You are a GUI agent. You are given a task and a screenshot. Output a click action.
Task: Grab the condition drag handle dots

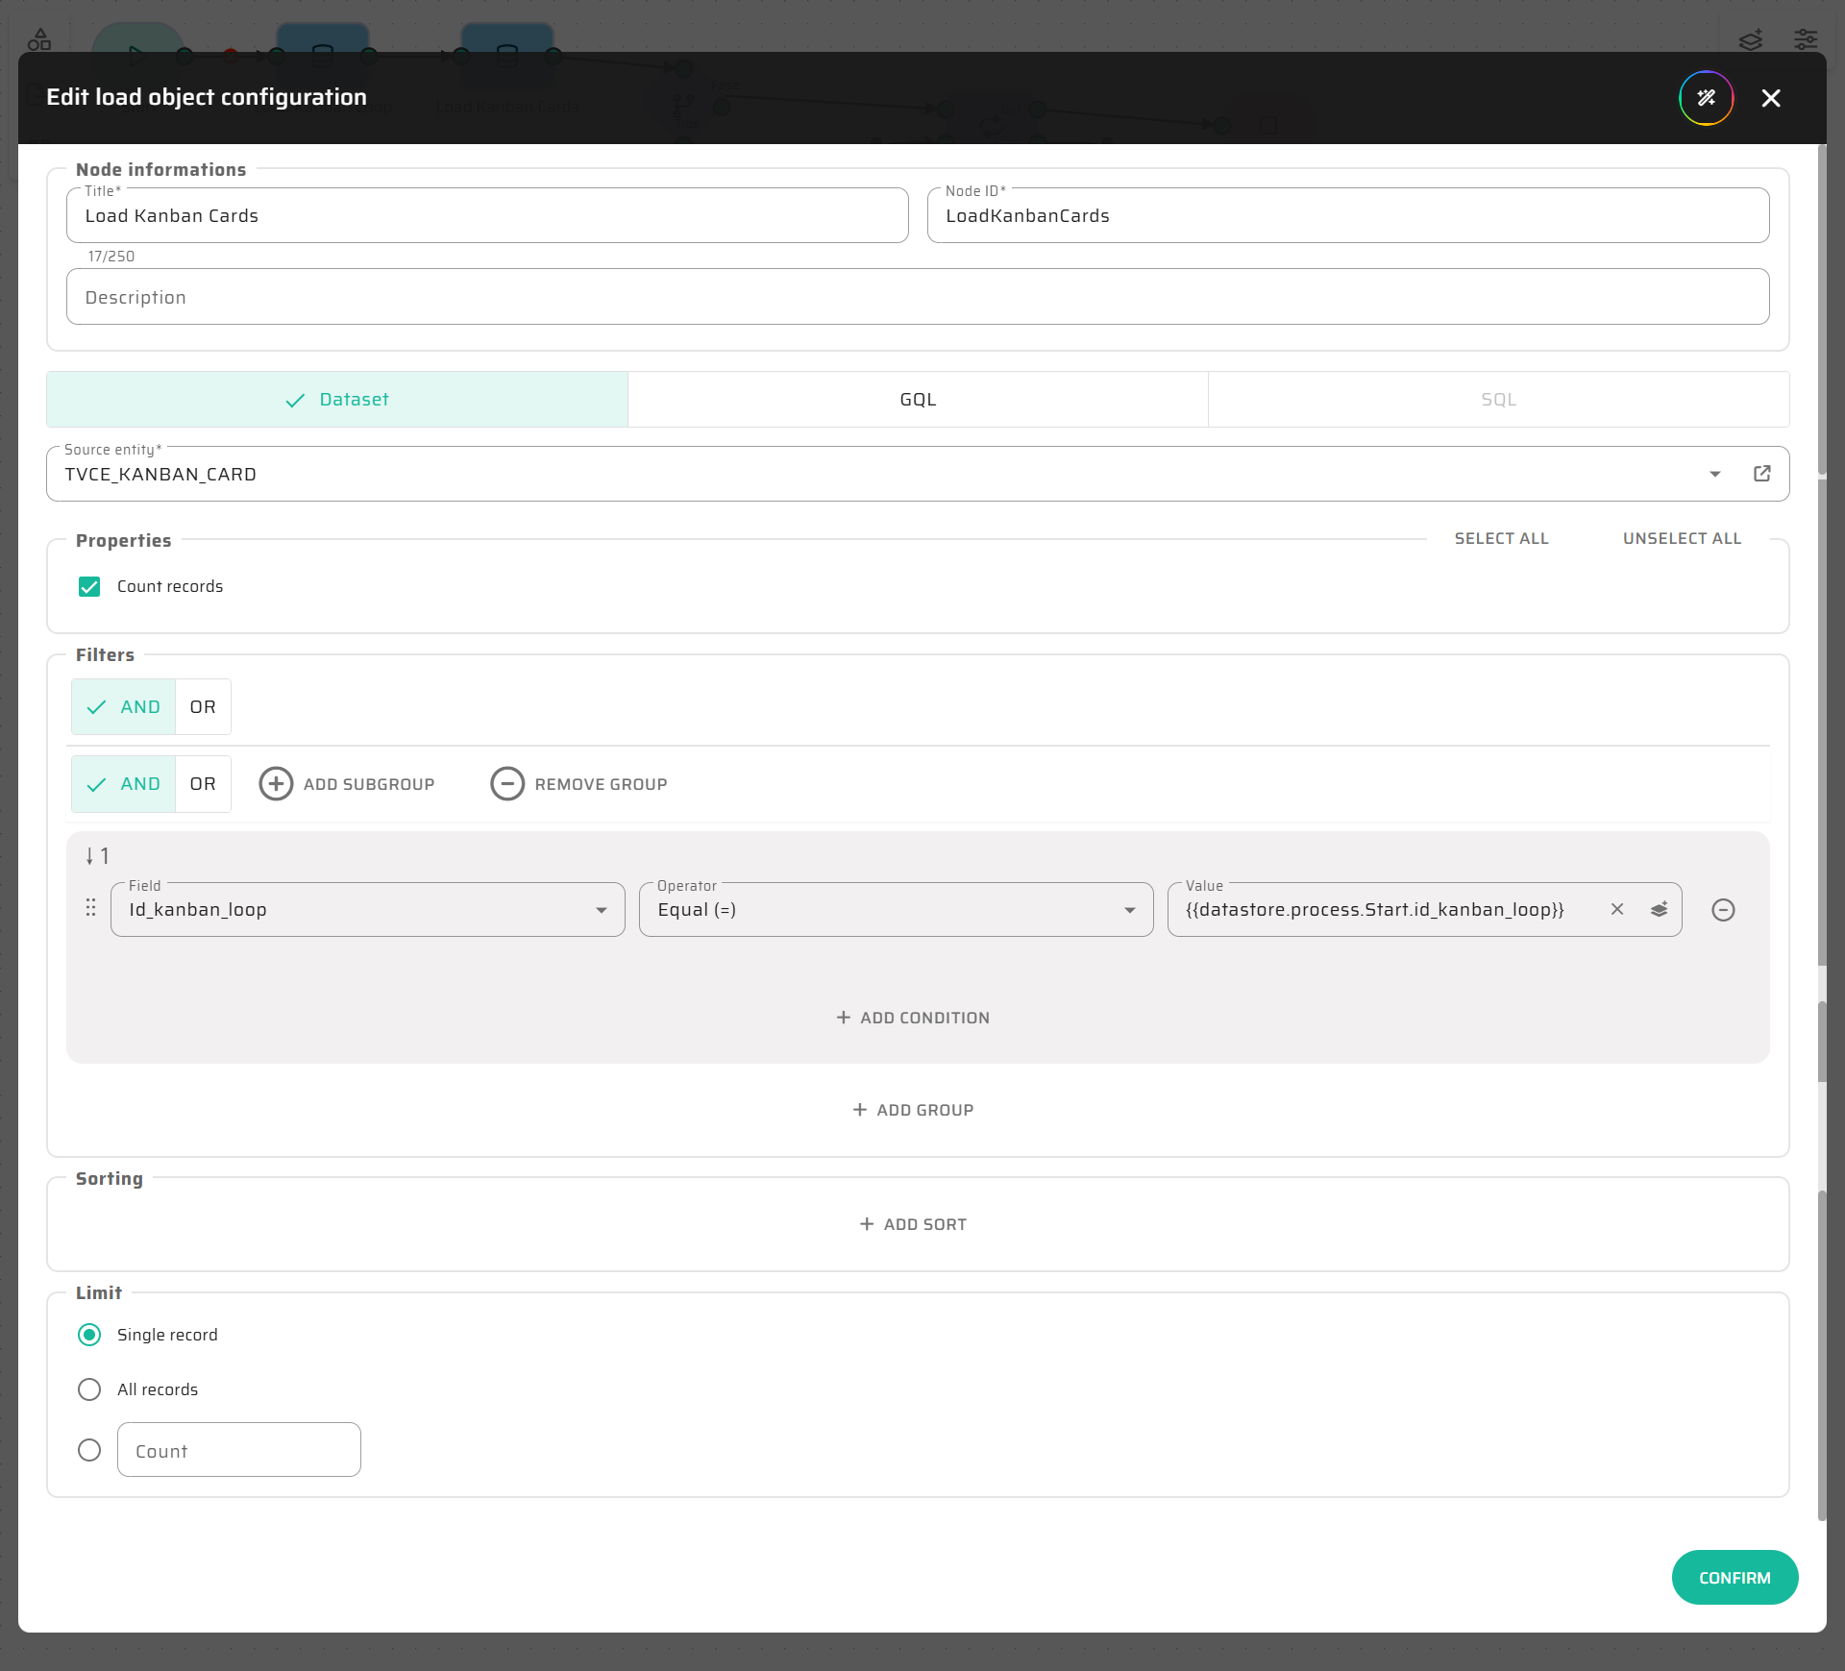click(x=90, y=908)
